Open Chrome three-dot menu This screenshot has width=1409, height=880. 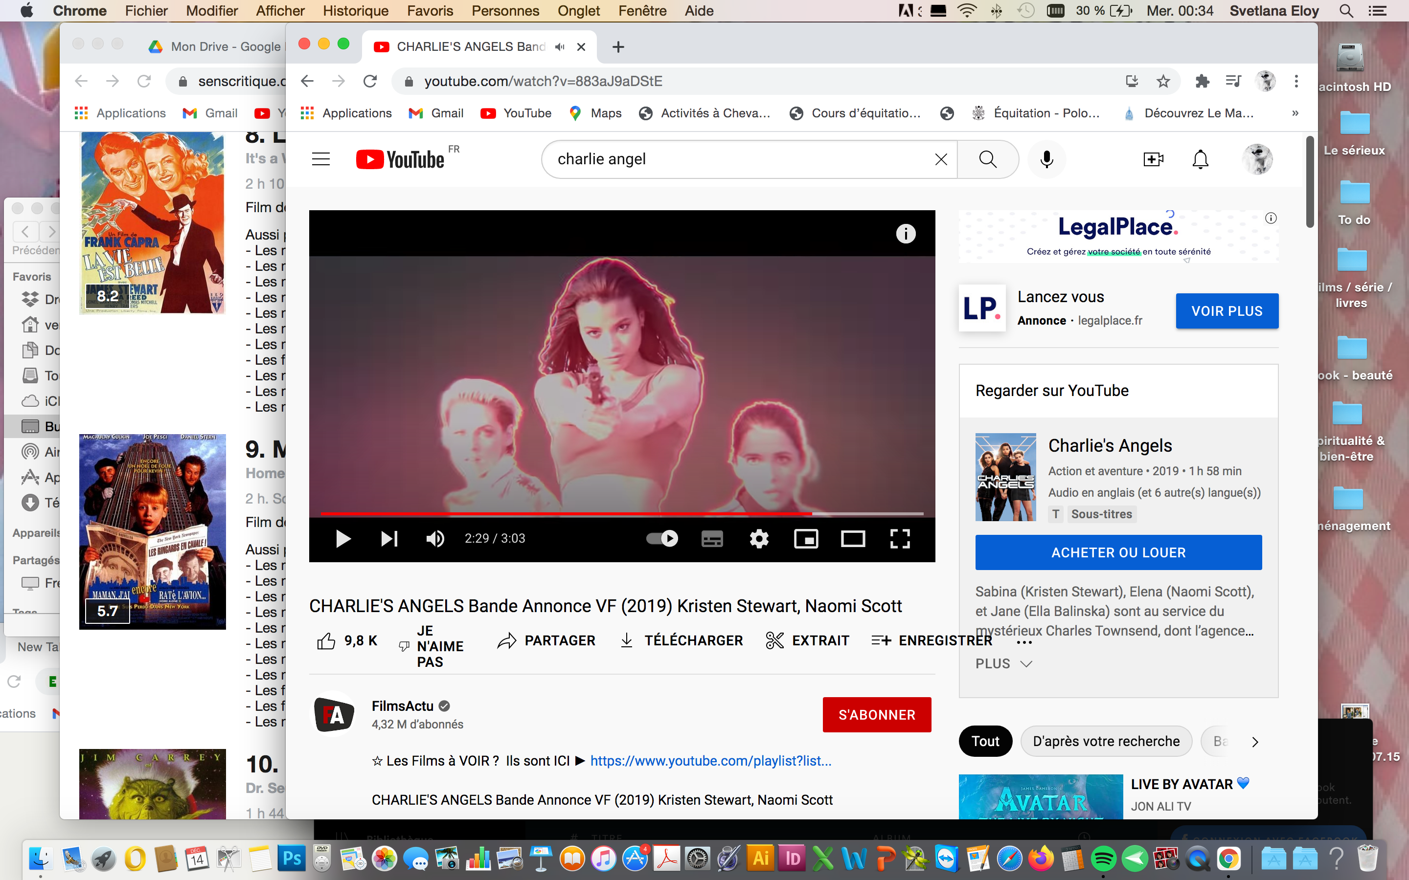pos(1296,81)
